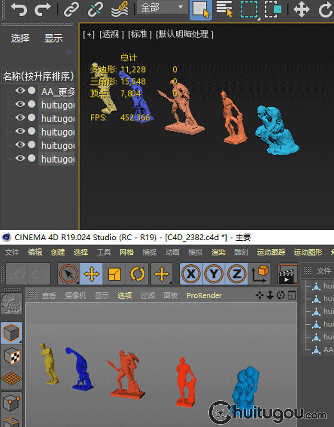Open the 运动跟踪 menu in Cinema 4D
This screenshot has width=334, height=427.
pyautogui.click(x=271, y=252)
